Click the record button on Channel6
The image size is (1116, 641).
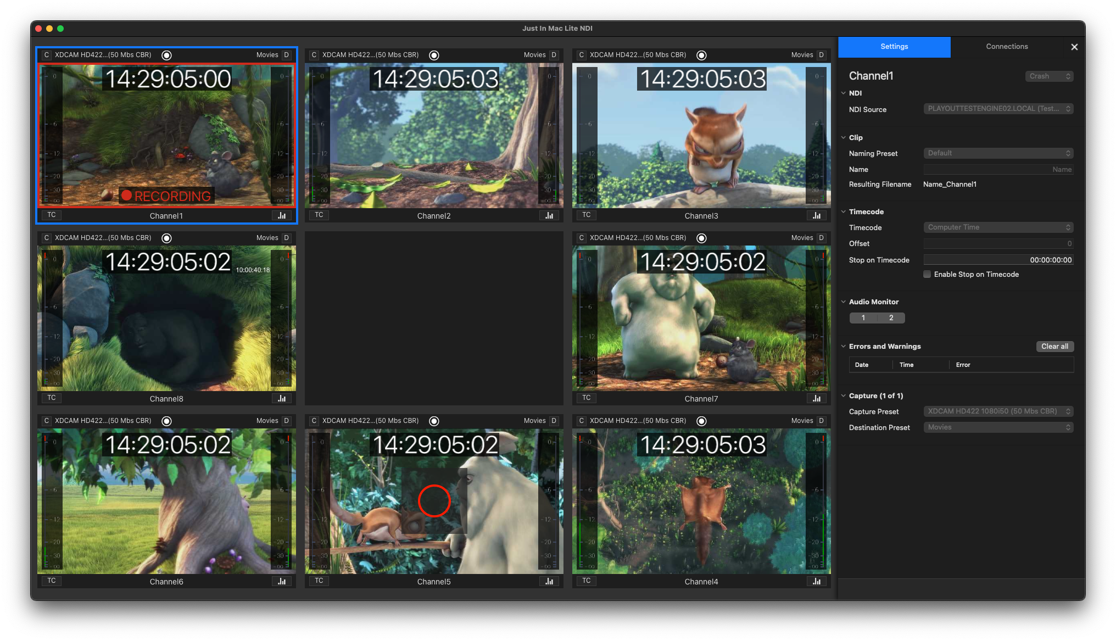tap(167, 421)
